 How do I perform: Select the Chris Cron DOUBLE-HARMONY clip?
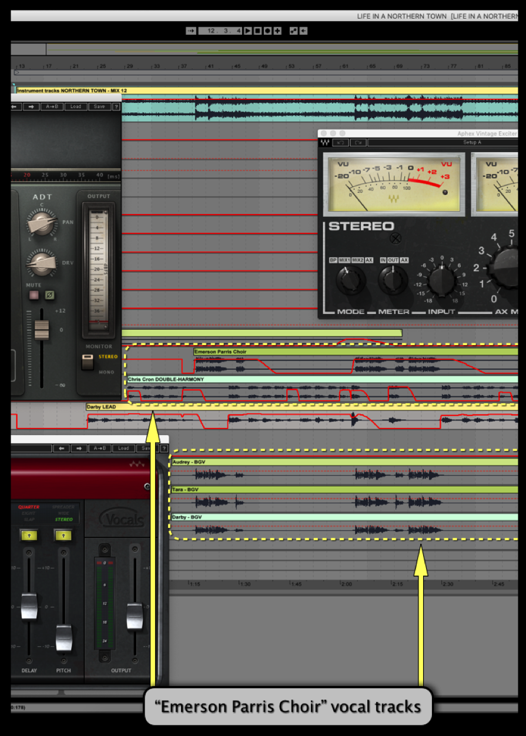point(322,380)
